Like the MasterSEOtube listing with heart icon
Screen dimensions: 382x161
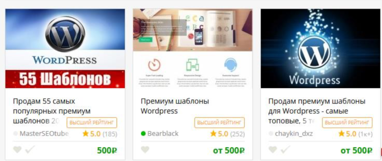click(17, 150)
